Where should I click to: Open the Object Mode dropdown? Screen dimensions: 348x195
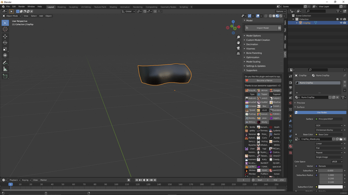click(x=12, y=16)
